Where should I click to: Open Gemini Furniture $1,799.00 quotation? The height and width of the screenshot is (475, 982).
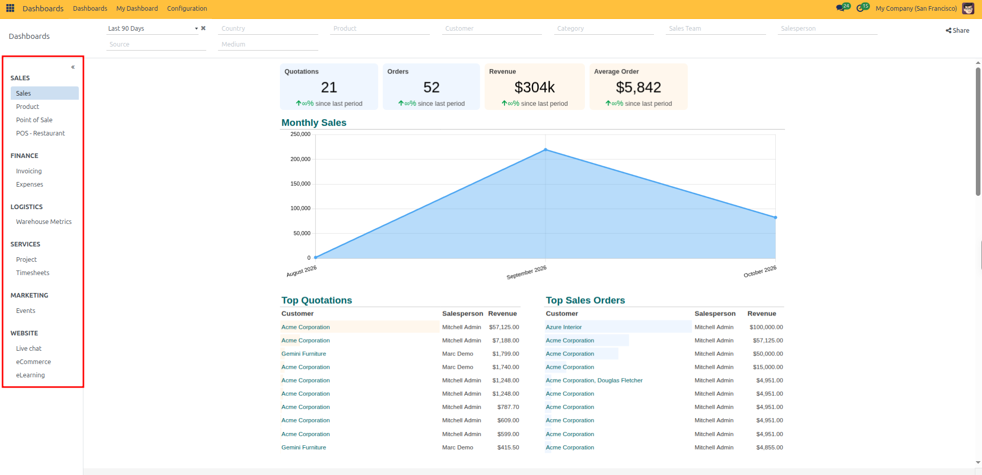click(303, 354)
